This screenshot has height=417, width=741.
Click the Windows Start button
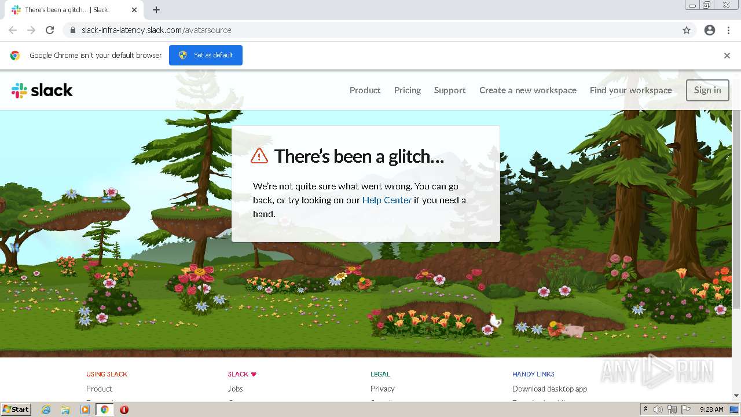point(16,409)
